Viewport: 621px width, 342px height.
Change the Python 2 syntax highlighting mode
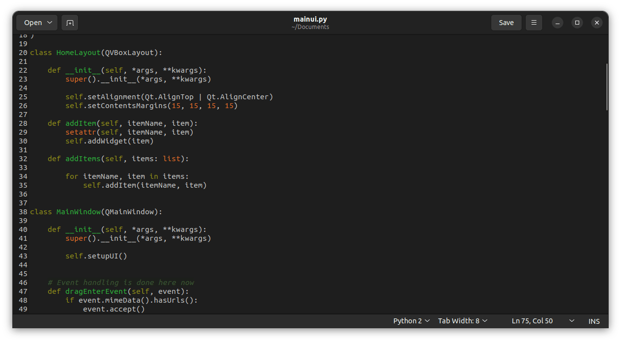[412, 321]
